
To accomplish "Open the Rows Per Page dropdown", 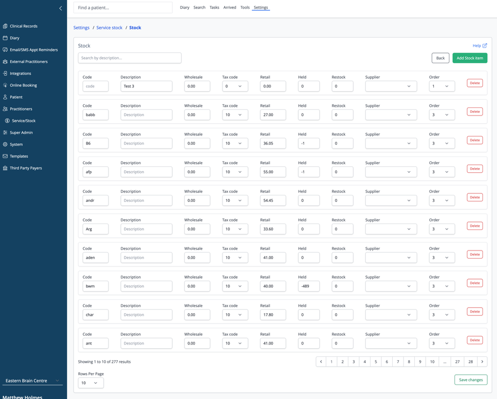I will (90, 383).
